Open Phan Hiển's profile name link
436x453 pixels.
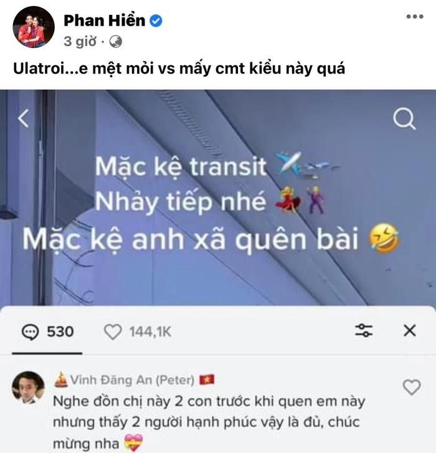[104, 21]
